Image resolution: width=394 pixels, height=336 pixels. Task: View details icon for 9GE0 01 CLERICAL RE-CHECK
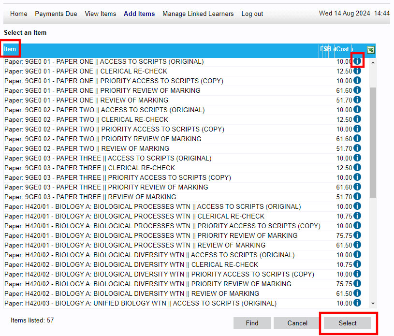coord(356,70)
